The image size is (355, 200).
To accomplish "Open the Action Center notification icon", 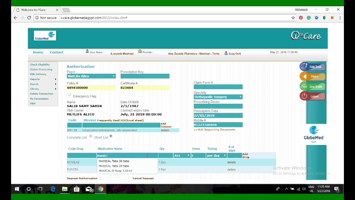I will [x=337, y=189].
